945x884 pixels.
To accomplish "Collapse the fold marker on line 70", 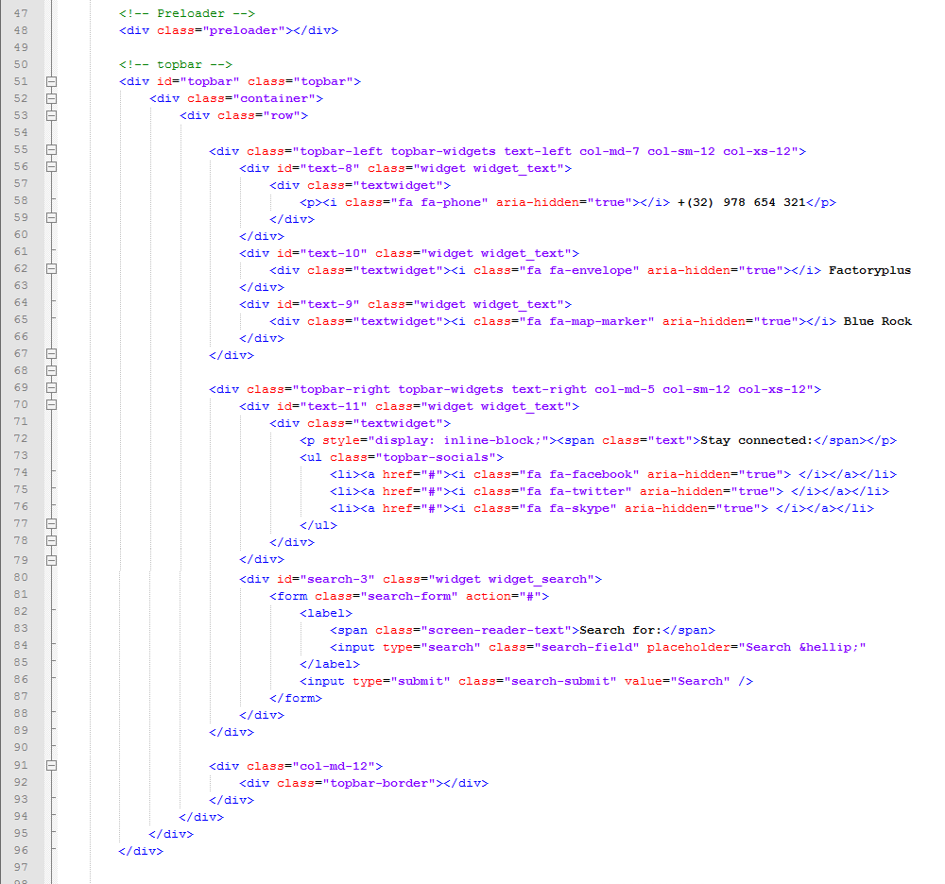I will [51, 405].
